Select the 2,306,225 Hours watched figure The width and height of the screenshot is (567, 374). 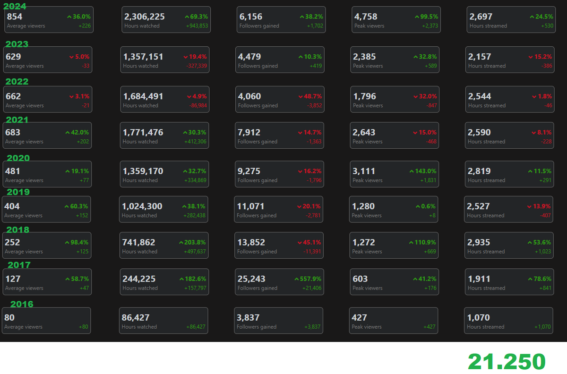point(145,17)
